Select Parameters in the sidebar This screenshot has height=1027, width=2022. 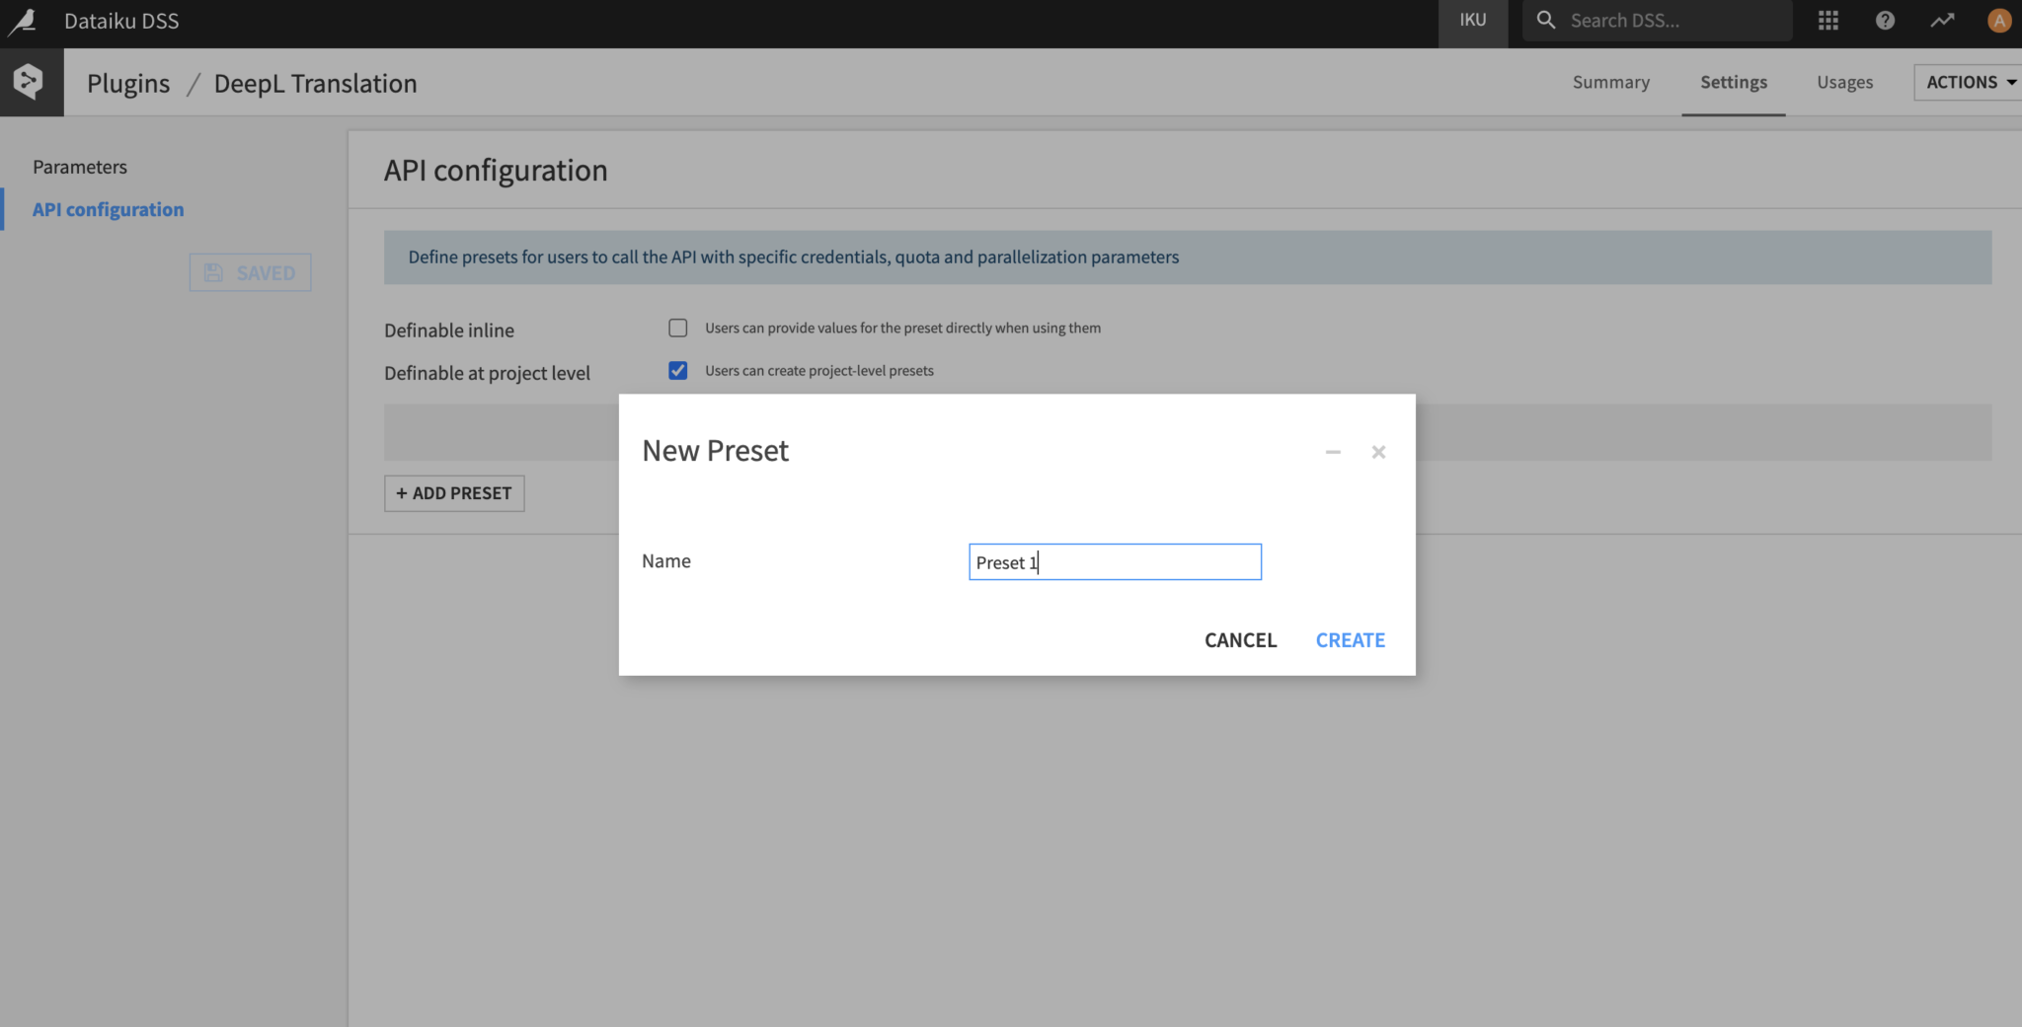[x=80, y=167]
